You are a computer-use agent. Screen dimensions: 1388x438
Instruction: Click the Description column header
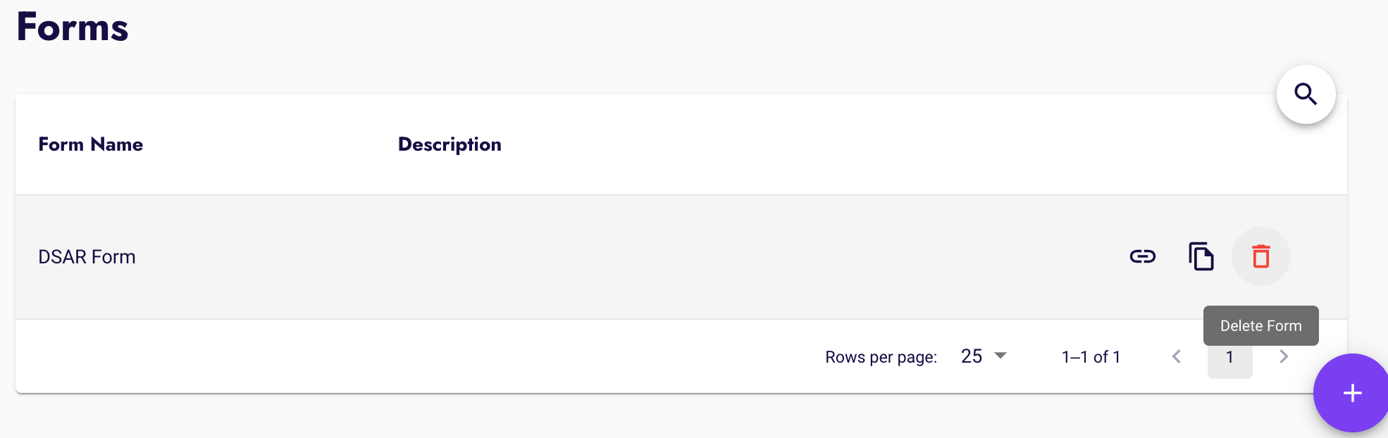[x=450, y=144]
